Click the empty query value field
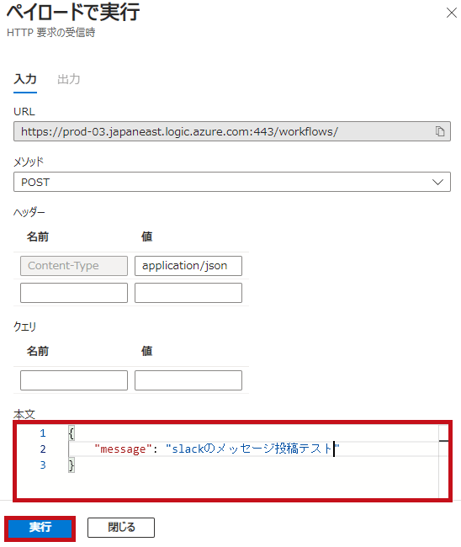 pos(188,380)
